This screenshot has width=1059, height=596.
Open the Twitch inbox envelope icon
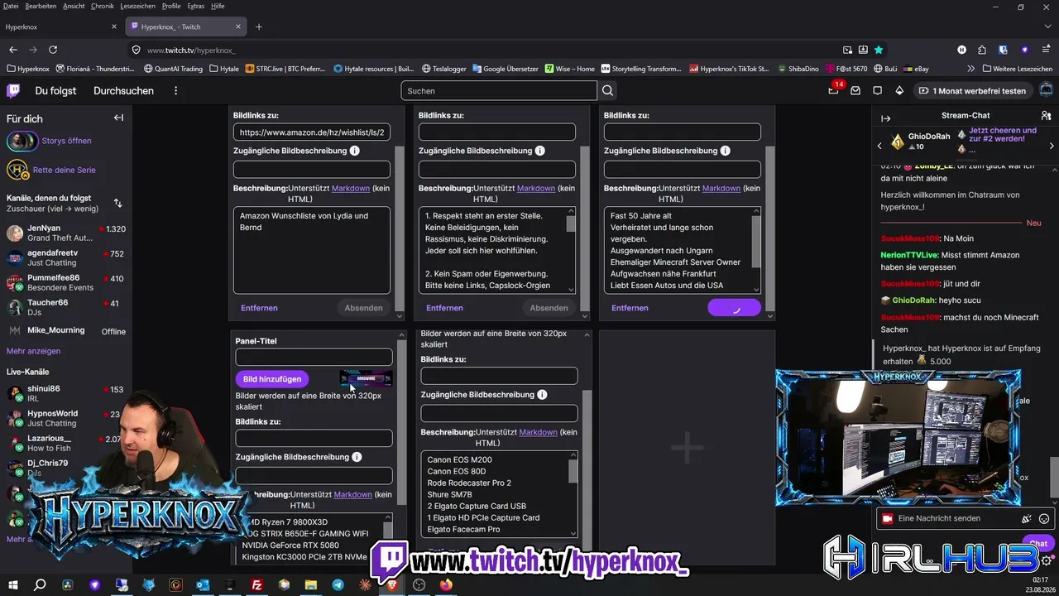pyautogui.click(x=855, y=91)
